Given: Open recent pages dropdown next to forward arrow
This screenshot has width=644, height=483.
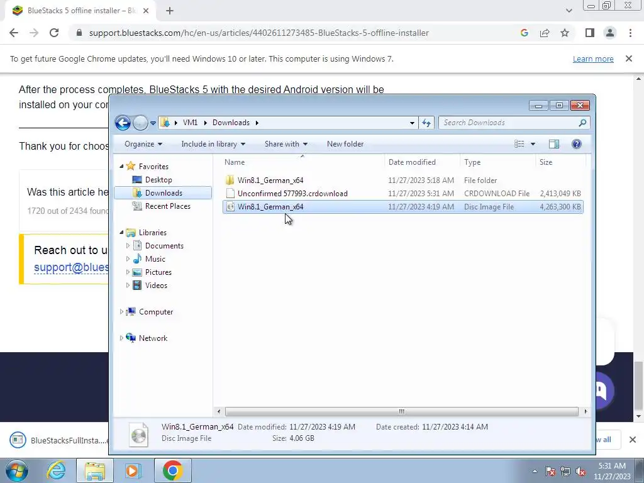Looking at the screenshot, I should 153,123.
